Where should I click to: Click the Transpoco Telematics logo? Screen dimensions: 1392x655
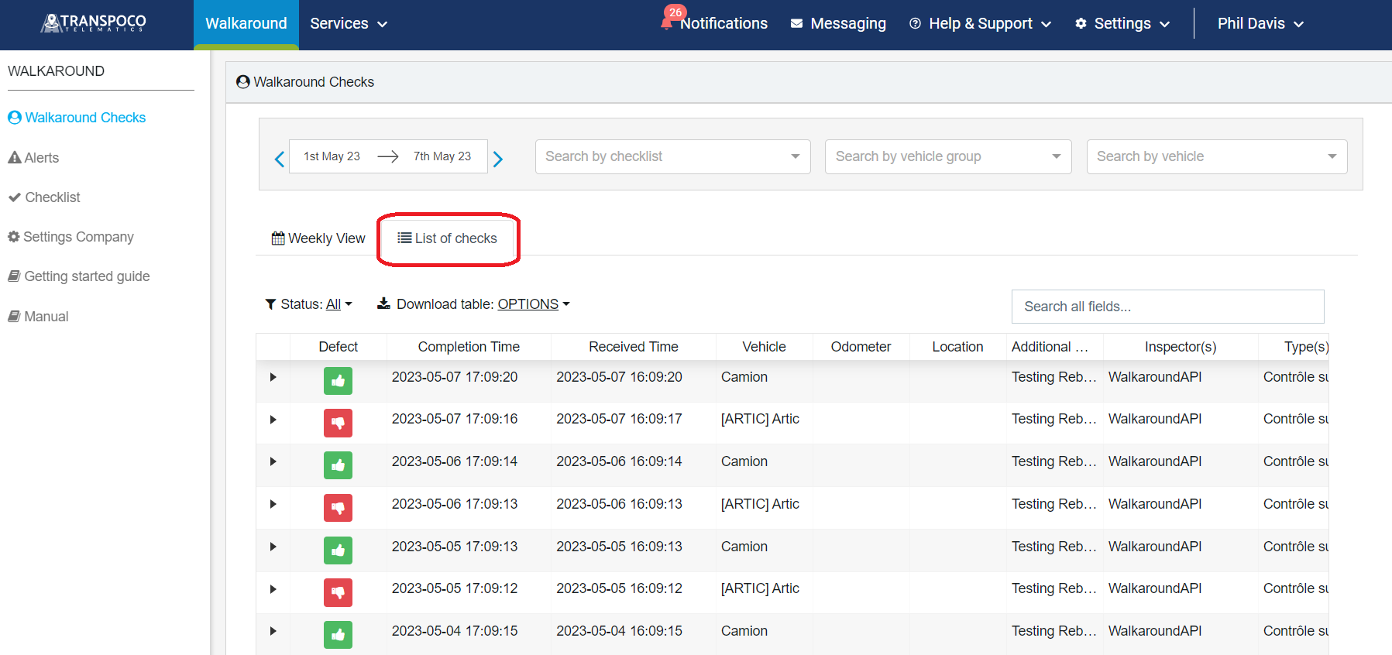pos(94,23)
